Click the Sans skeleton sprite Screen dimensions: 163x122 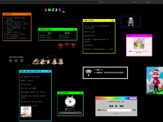pyautogui.click(x=131, y=22)
